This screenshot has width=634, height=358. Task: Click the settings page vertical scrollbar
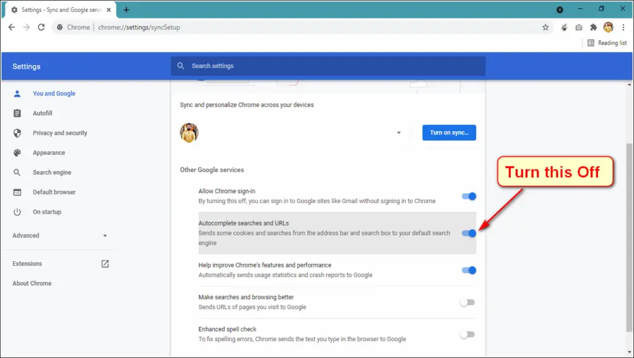point(630,237)
